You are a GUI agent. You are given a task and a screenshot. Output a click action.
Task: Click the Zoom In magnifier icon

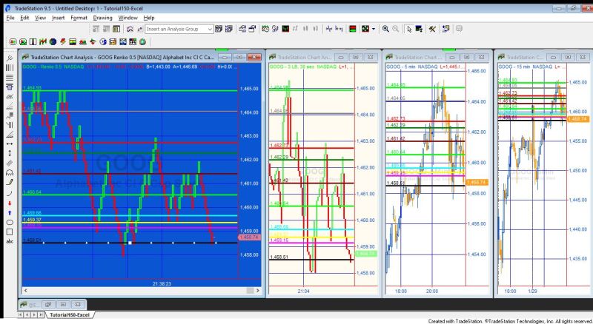point(385,29)
